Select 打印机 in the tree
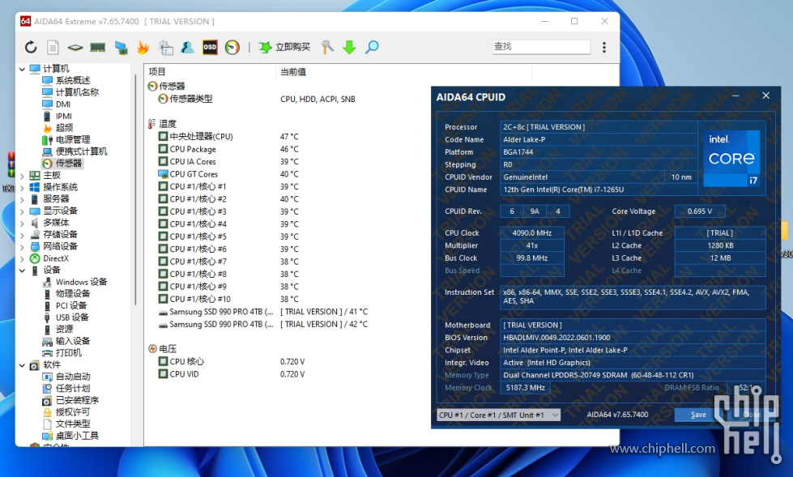The image size is (793, 477). tap(68, 353)
